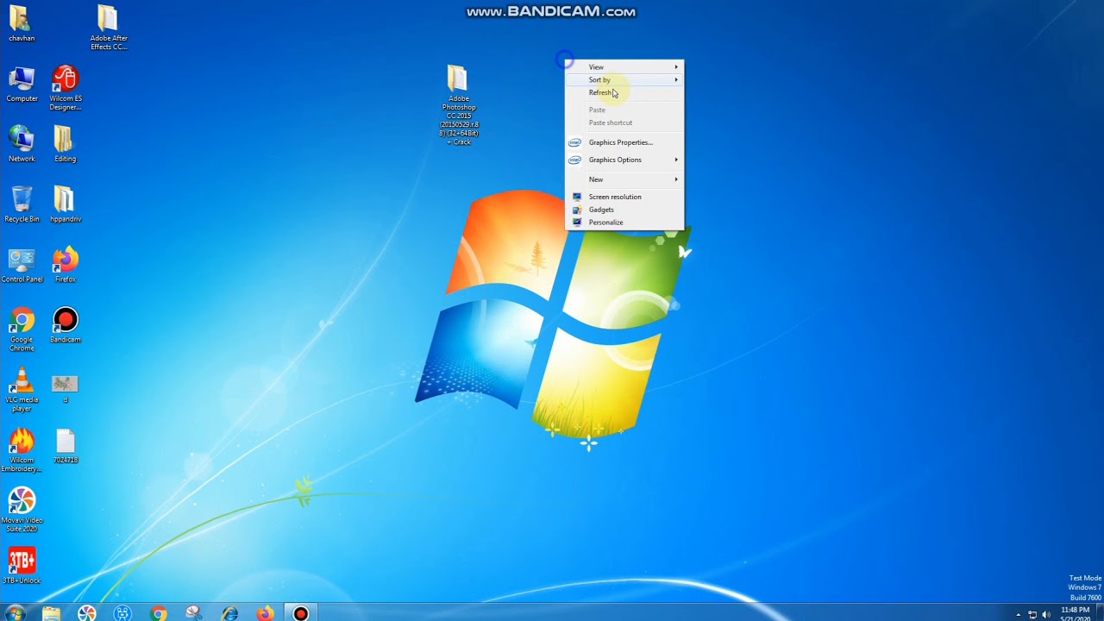The image size is (1104, 621).
Task: Open Google Chrome from the taskbar
Action: pyautogui.click(x=158, y=613)
